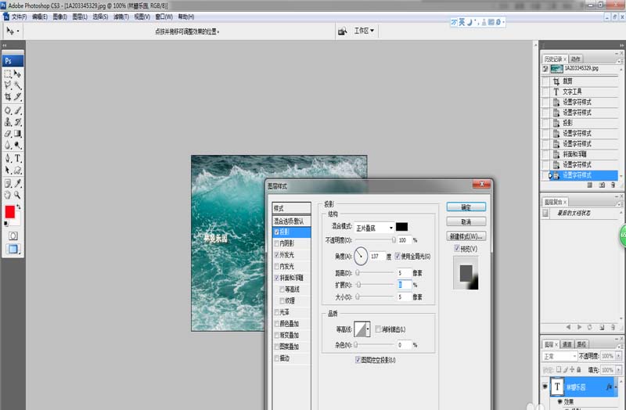Toggle visibility of the text layer
This screenshot has width=626, height=410.
tap(545, 387)
